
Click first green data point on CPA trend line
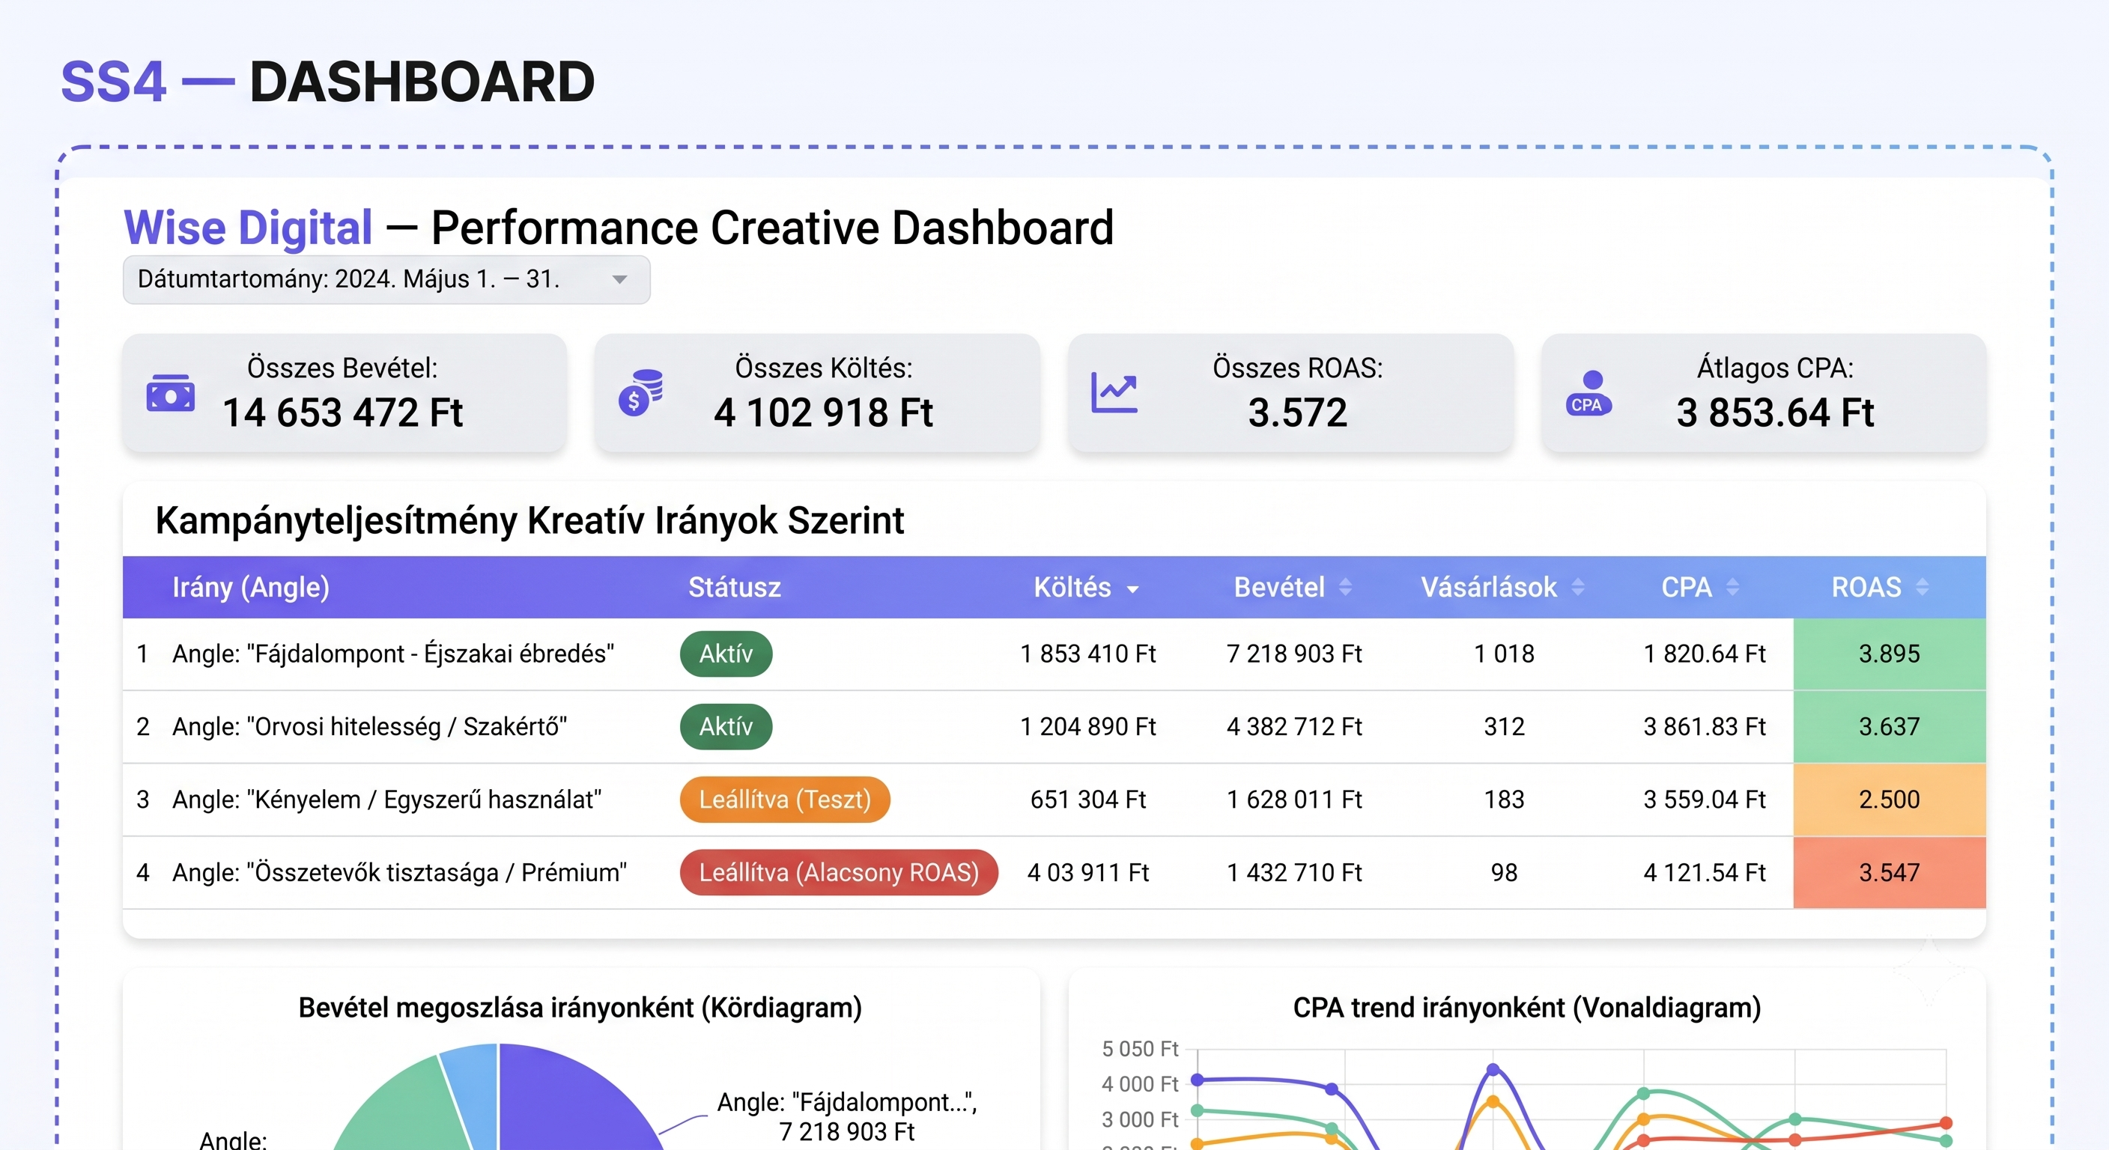tap(1197, 1111)
